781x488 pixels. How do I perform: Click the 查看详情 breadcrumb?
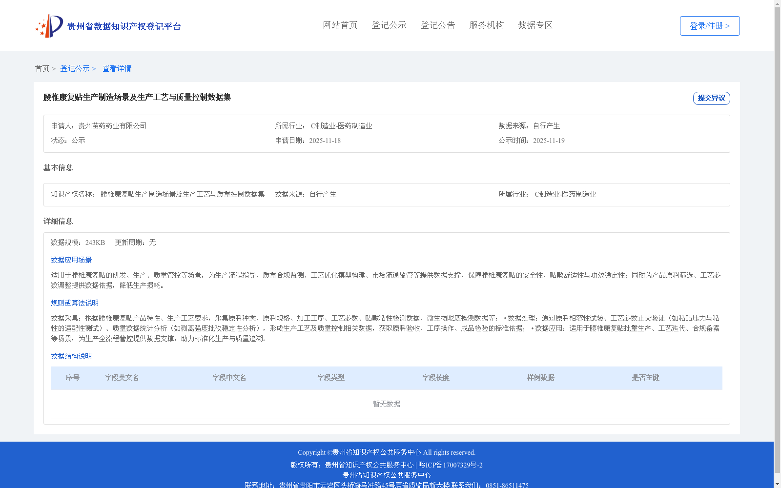click(117, 68)
